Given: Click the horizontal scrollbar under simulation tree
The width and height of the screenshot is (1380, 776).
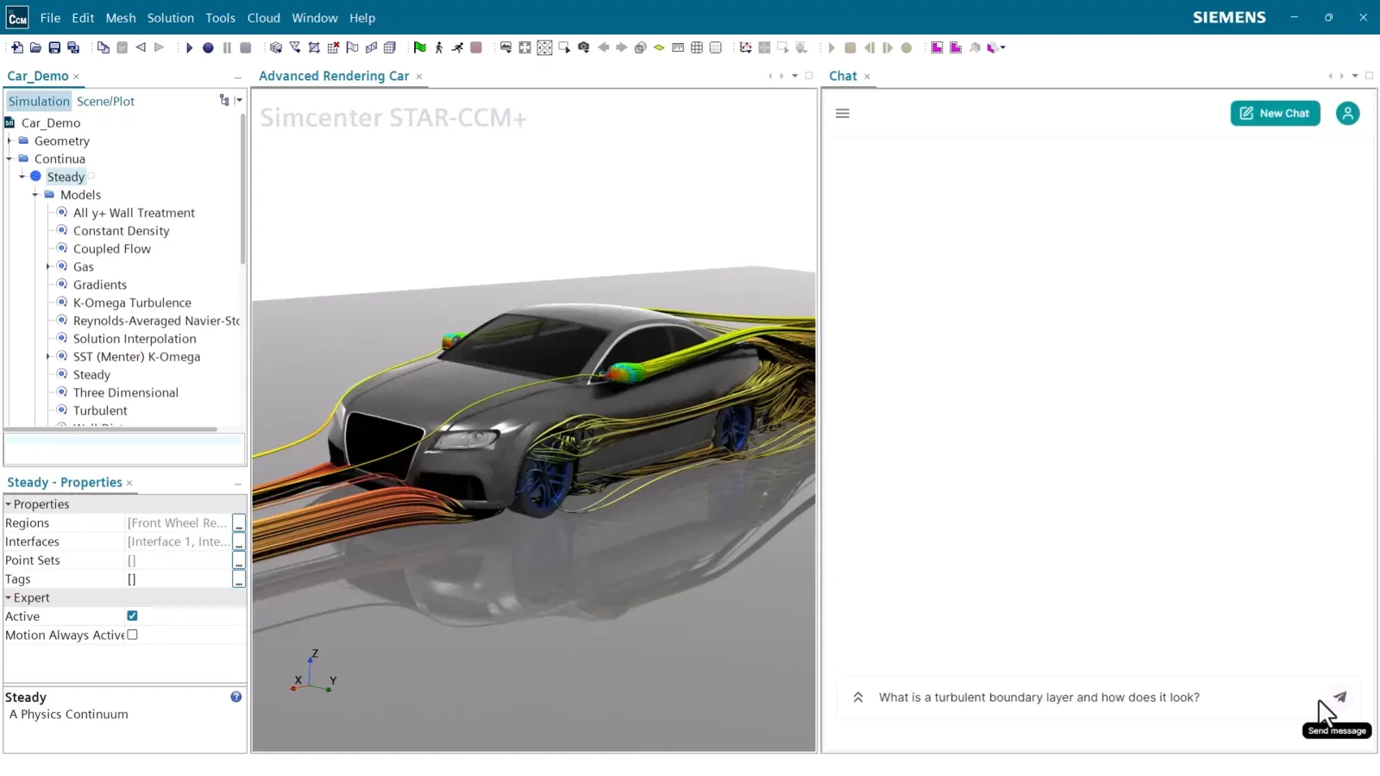Looking at the screenshot, I should [x=112, y=429].
